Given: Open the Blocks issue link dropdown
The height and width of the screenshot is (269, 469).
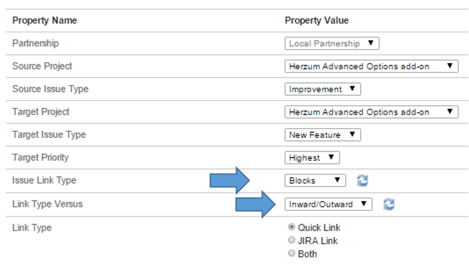Looking at the screenshot, I should pos(315,181).
